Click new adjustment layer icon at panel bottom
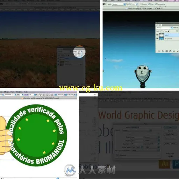 [170, 51]
